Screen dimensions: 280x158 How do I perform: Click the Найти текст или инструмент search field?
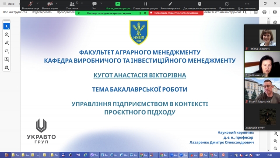pyautogui.click(x=222, y=12)
